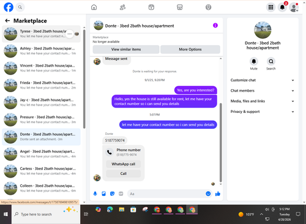Click the Windows taskbar search box
Screen dimensions: 306x224
pyautogui.click(x=46, y=214)
